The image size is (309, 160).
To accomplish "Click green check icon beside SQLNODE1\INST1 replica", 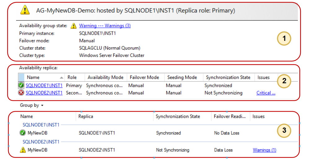I will [x=21, y=85].
